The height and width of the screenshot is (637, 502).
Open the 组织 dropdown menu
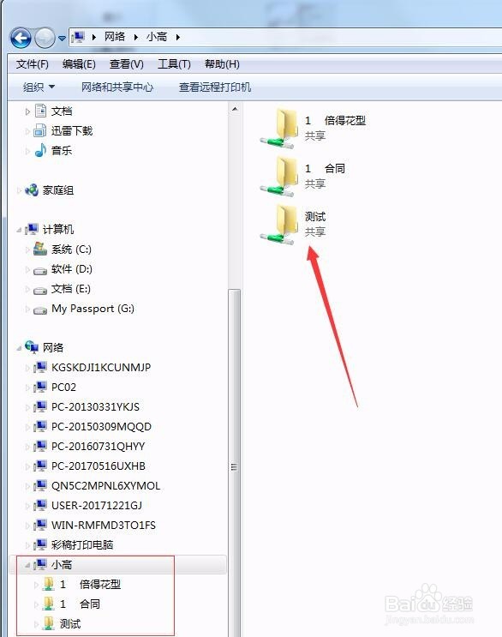click(x=39, y=87)
